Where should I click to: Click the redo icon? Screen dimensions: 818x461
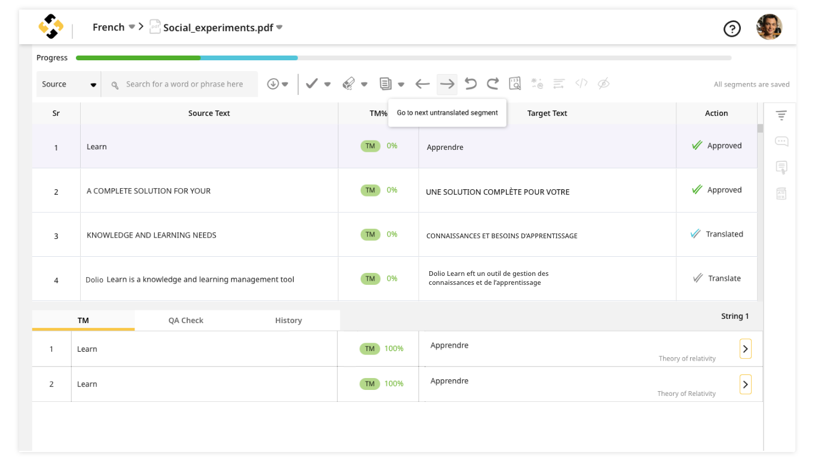click(x=493, y=84)
